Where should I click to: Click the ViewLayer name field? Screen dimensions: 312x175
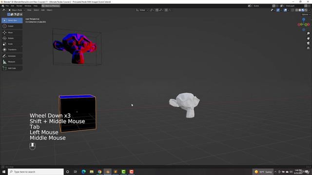[294, 6]
